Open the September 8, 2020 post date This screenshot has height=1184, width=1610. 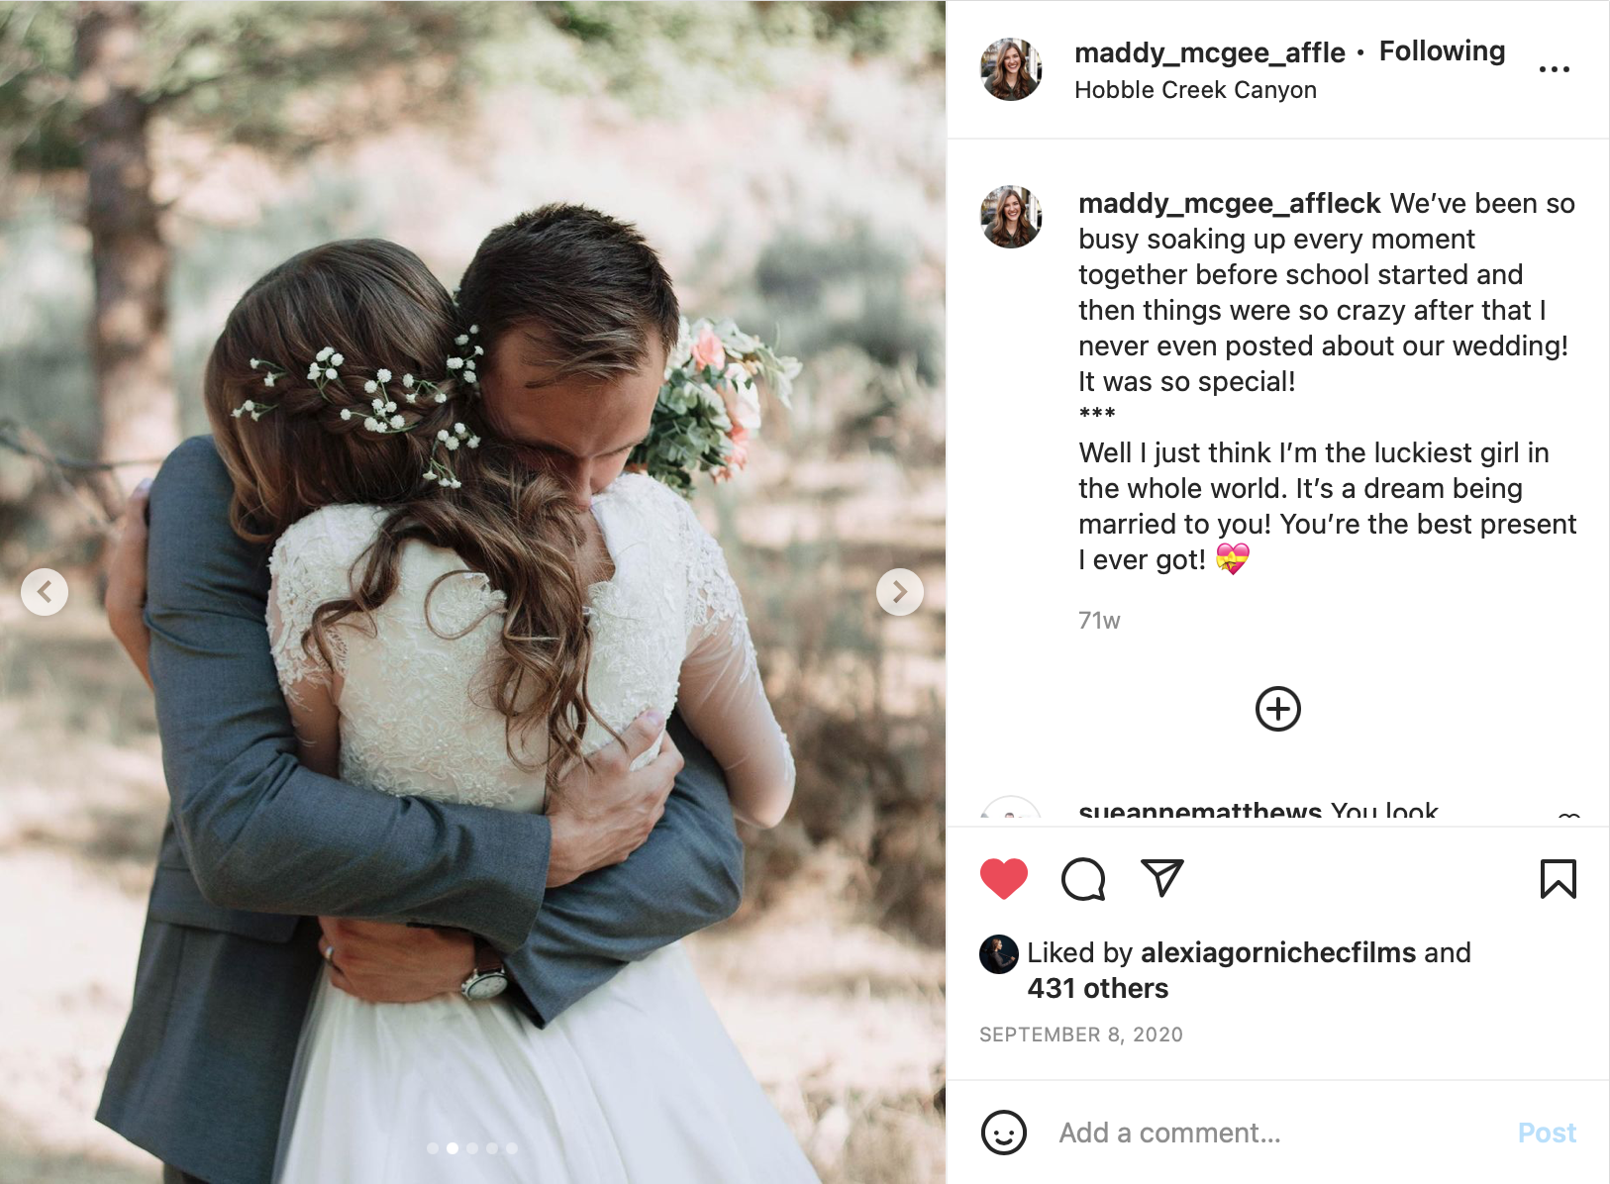[x=1081, y=1035]
